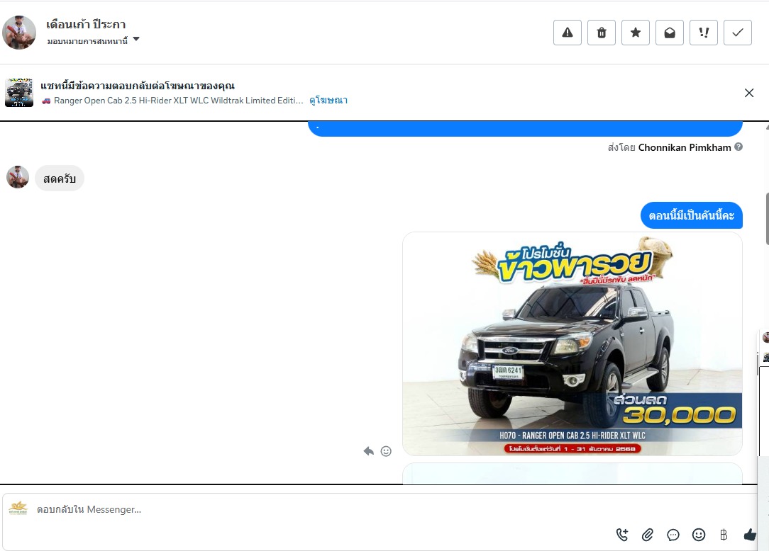Open customer profile picture in header
769x551 pixels.
coord(19,33)
